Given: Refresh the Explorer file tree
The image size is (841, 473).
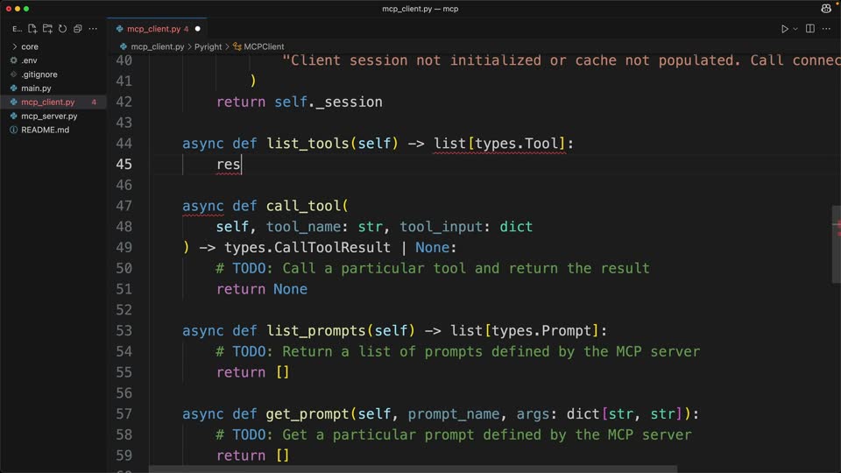Looking at the screenshot, I should point(63,28).
